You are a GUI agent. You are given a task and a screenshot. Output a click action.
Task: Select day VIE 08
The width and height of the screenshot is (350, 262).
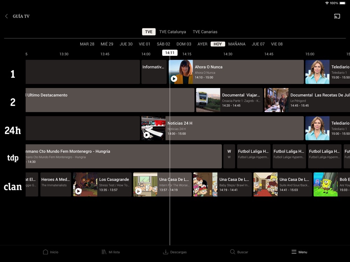click(277, 44)
